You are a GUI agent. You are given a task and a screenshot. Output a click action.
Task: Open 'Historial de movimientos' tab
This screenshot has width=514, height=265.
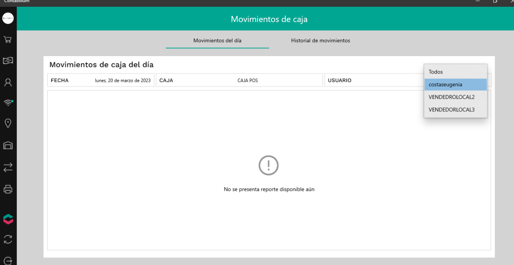pyautogui.click(x=320, y=41)
